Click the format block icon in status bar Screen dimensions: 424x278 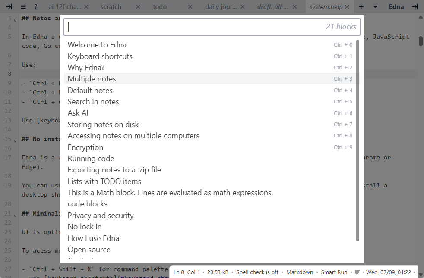click(357, 272)
